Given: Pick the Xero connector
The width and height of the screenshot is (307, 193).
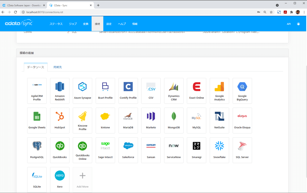Looking at the screenshot, I should [x=60, y=180].
